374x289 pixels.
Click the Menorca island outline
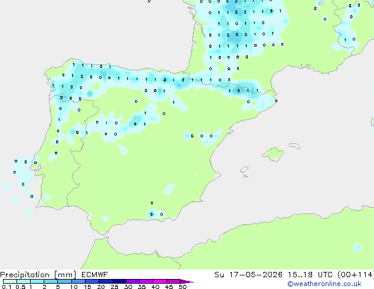tap(295, 146)
